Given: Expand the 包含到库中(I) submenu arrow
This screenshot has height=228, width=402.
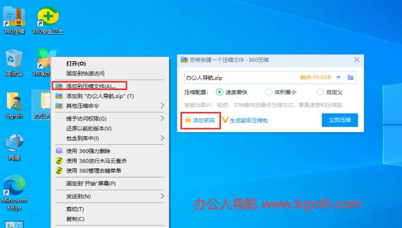Looking at the screenshot, I should 162,138.
